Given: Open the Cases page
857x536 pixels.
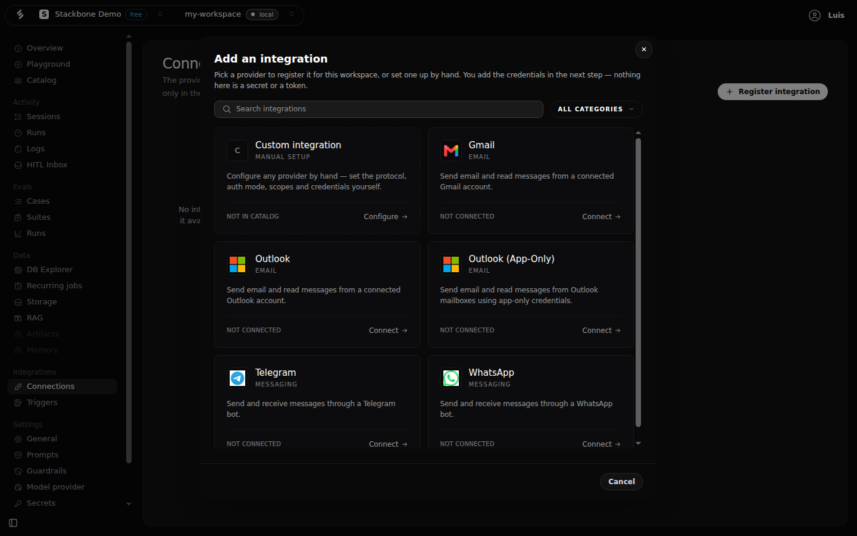Looking at the screenshot, I should tap(62, 201).
